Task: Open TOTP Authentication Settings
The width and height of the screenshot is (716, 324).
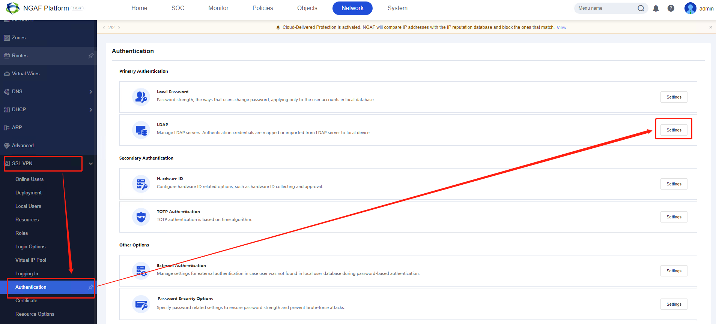Action: 674,217
